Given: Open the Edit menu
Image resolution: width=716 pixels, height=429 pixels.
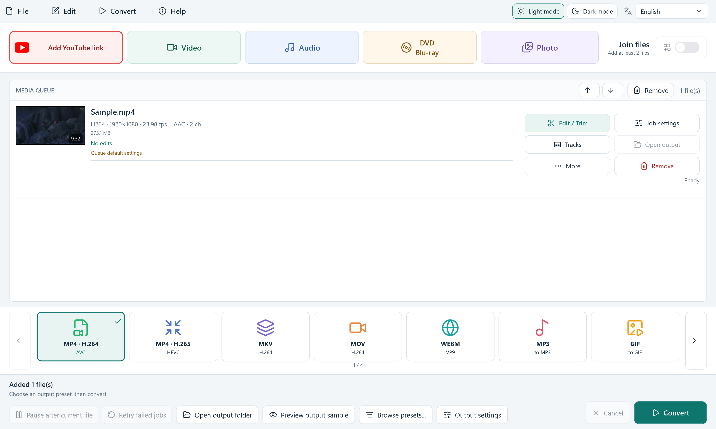Looking at the screenshot, I should tap(64, 11).
